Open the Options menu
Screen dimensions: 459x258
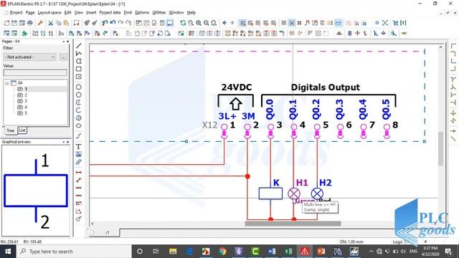coord(142,13)
